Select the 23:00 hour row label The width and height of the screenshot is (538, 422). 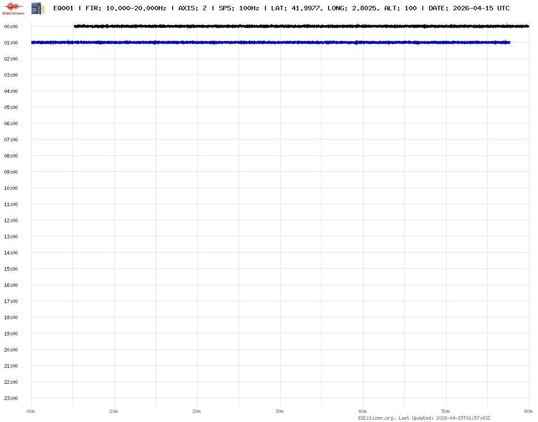tap(11, 398)
